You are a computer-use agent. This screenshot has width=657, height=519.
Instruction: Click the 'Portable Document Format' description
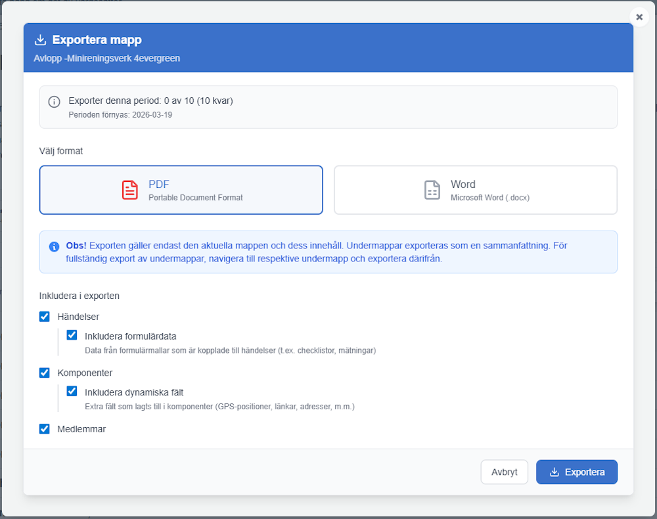[x=196, y=198]
